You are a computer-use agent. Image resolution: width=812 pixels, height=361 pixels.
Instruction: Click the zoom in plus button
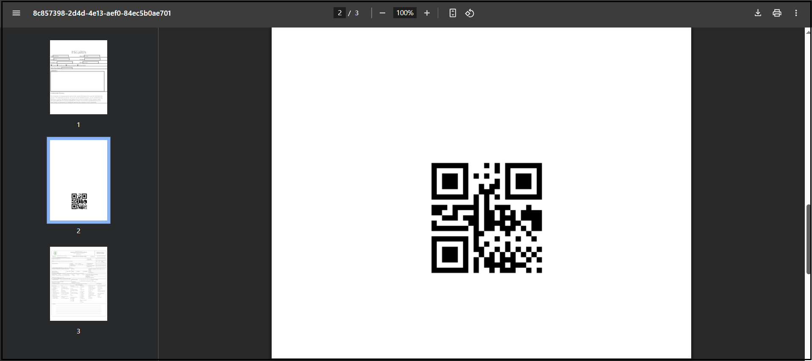point(427,13)
